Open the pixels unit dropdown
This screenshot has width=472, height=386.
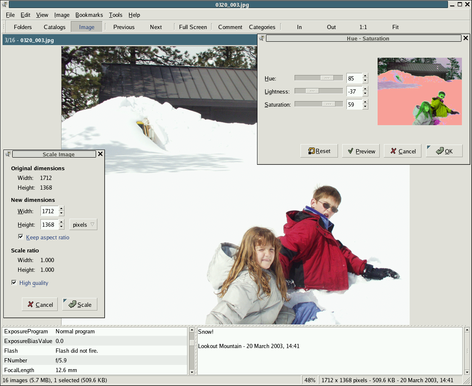click(83, 225)
